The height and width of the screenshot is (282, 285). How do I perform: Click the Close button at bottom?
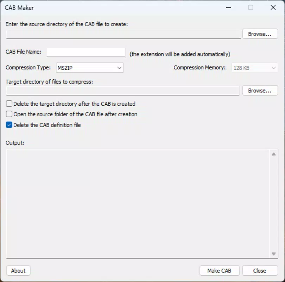click(x=260, y=271)
